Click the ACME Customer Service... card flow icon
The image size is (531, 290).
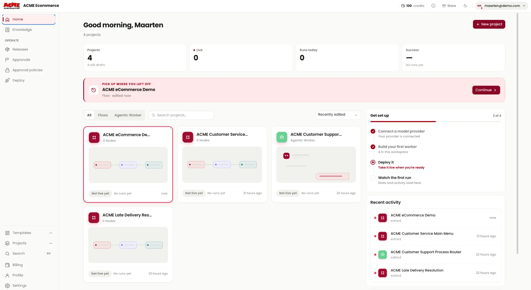click(188, 137)
